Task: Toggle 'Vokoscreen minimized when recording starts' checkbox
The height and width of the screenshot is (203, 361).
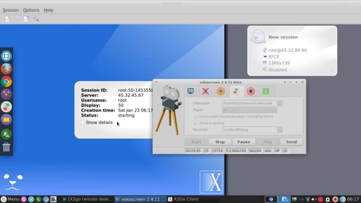Action: pyautogui.click(x=195, y=116)
